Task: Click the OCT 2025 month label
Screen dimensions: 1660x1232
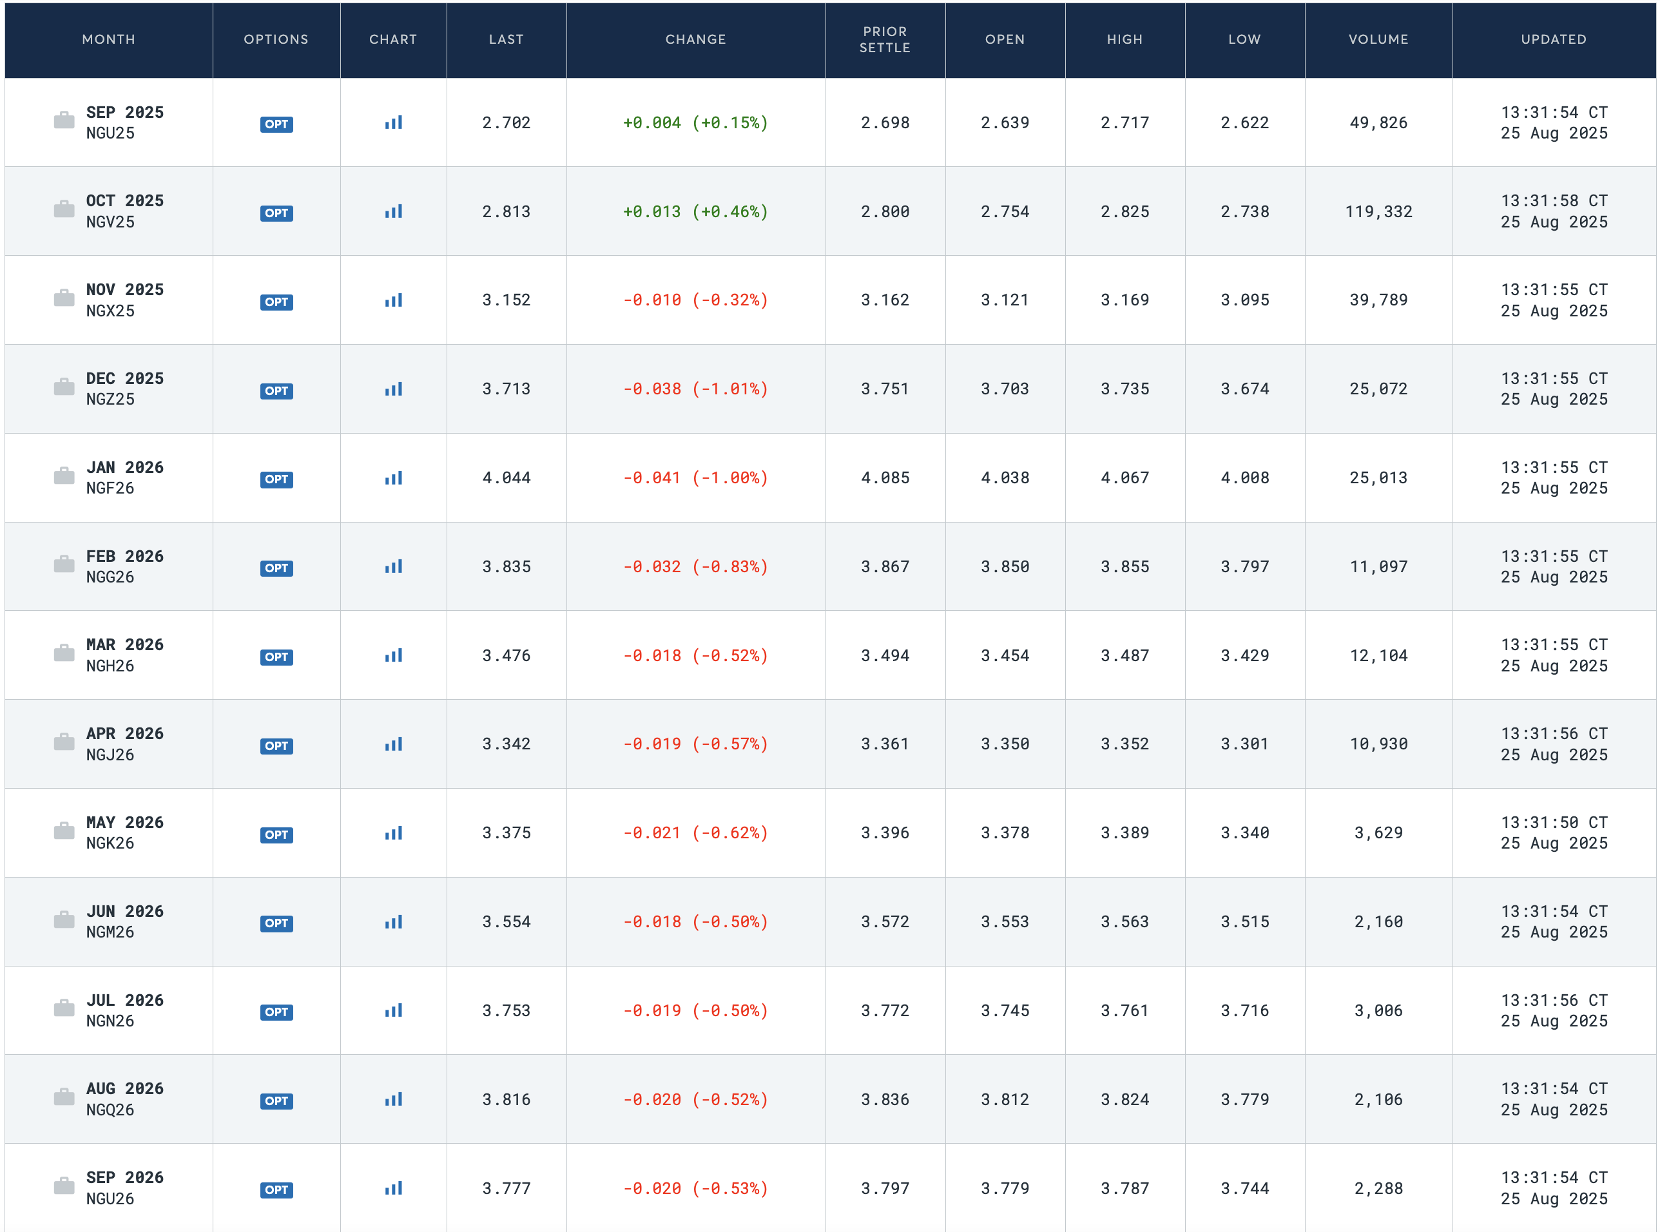Action: coord(124,200)
